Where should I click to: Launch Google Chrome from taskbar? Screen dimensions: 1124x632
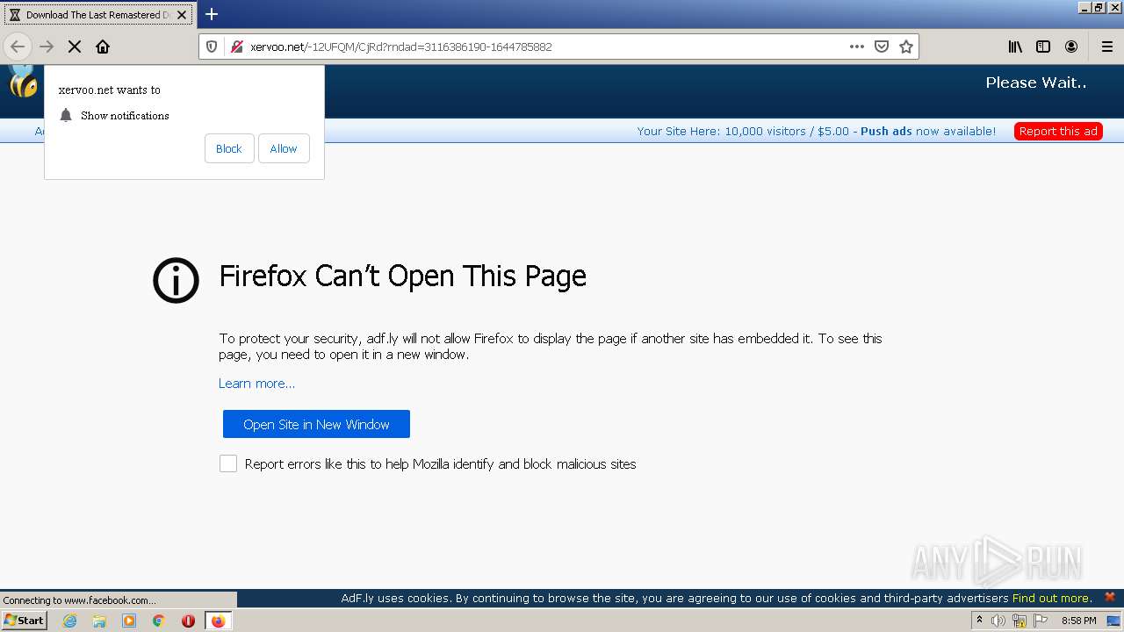click(159, 621)
